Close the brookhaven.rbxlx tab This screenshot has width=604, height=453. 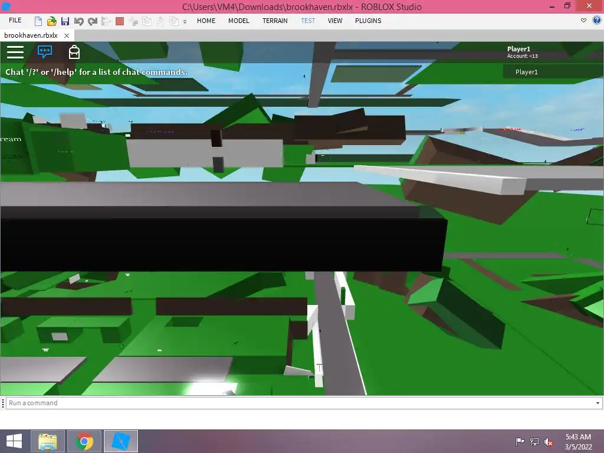coord(67,35)
